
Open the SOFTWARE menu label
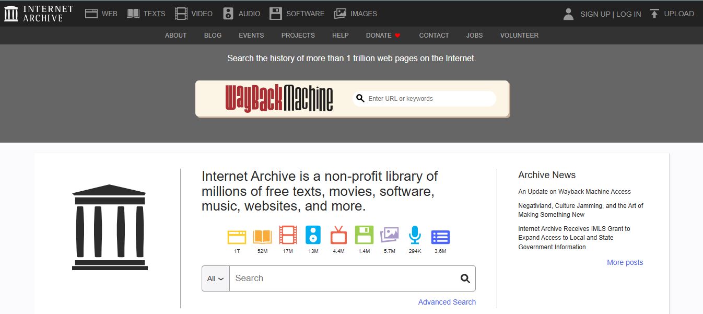click(305, 14)
